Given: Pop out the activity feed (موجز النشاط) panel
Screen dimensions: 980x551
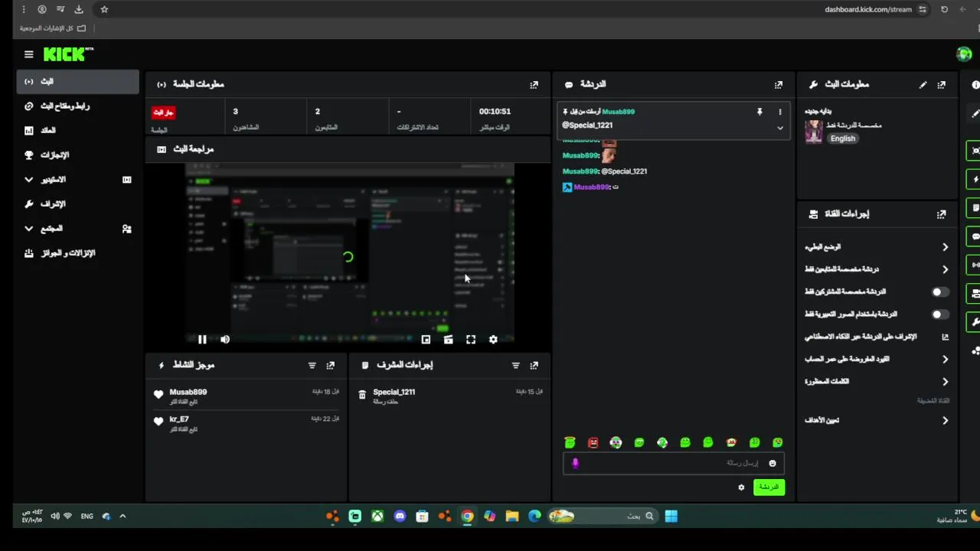Looking at the screenshot, I should click(331, 366).
